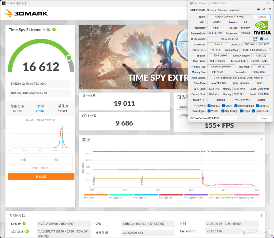Toggle the UEFI checkbox
Image resolution: width=274 pixels, height=238 pixels.
[x=261, y=39]
